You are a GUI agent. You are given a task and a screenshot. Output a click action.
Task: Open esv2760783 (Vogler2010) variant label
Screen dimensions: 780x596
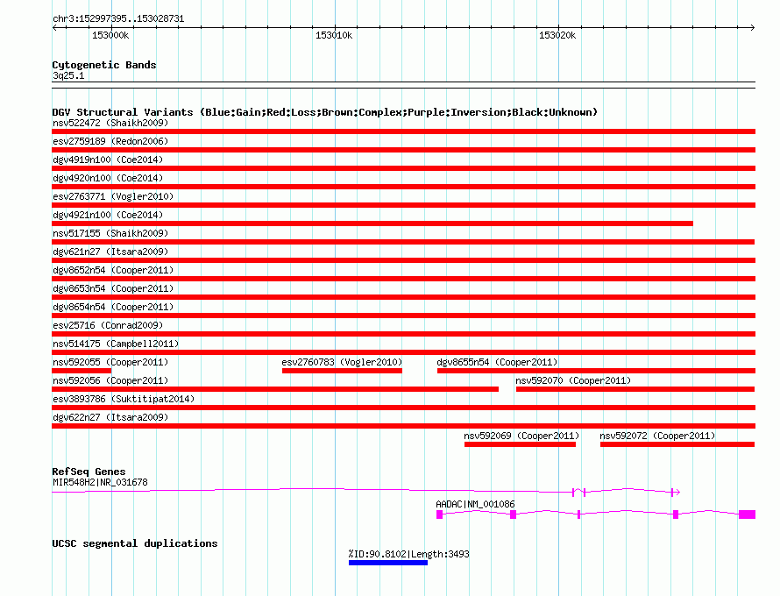tap(343, 362)
